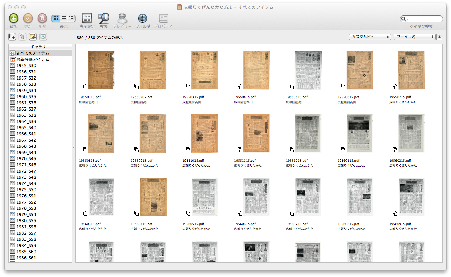Click the 19560215.pdf file name
This screenshot has width=451, height=277.
pyautogui.click(x=400, y=161)
